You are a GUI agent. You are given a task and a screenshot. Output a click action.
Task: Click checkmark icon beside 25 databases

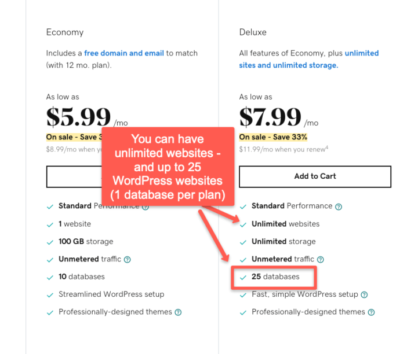[x=243, y=277]
